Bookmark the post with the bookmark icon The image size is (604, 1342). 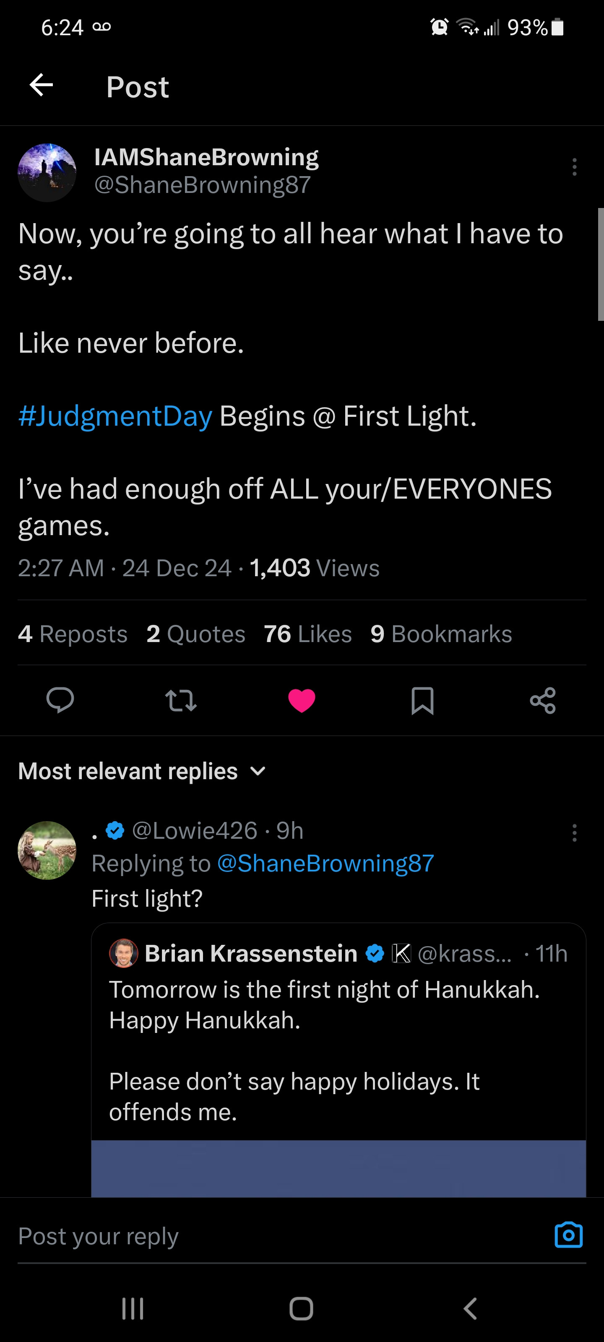coord(422,700)
